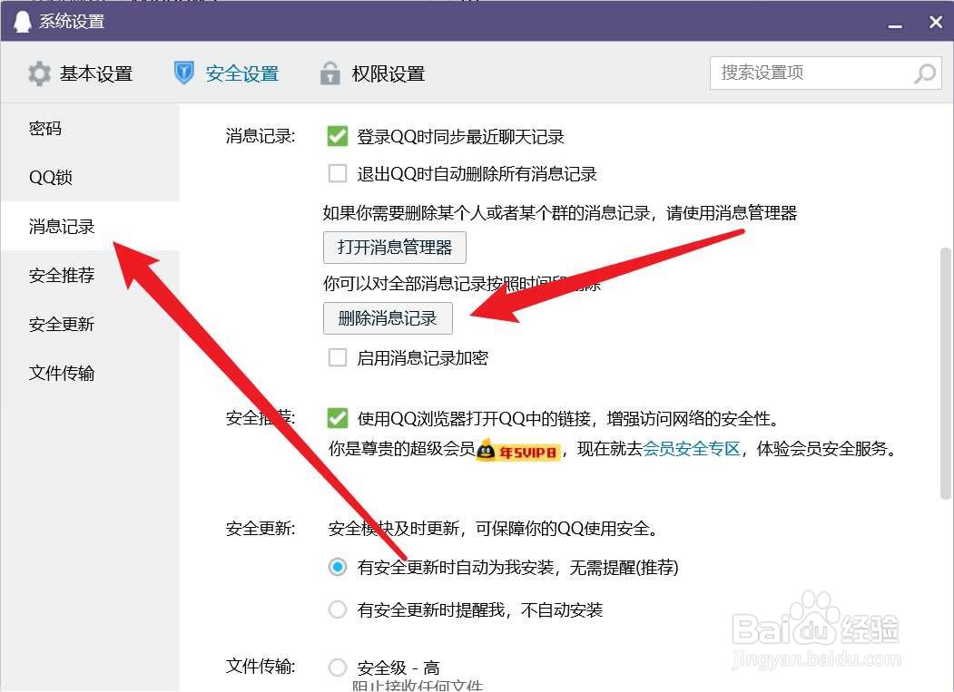The height and width of the screenshot is (692, 954).
Task: Select QQ锁 in the sidebar
Action: point(90,177)
